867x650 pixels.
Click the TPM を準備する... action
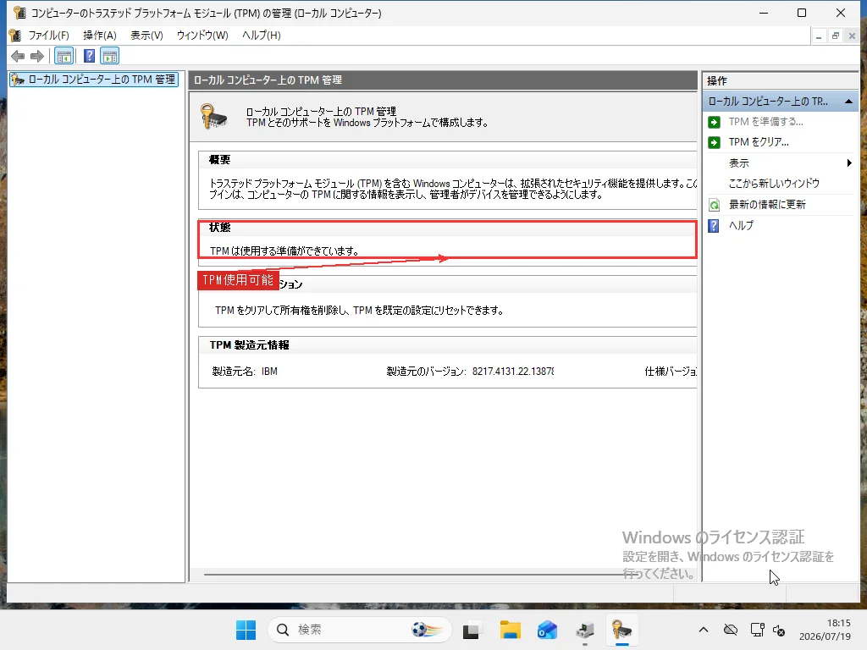tap(765, 122)
